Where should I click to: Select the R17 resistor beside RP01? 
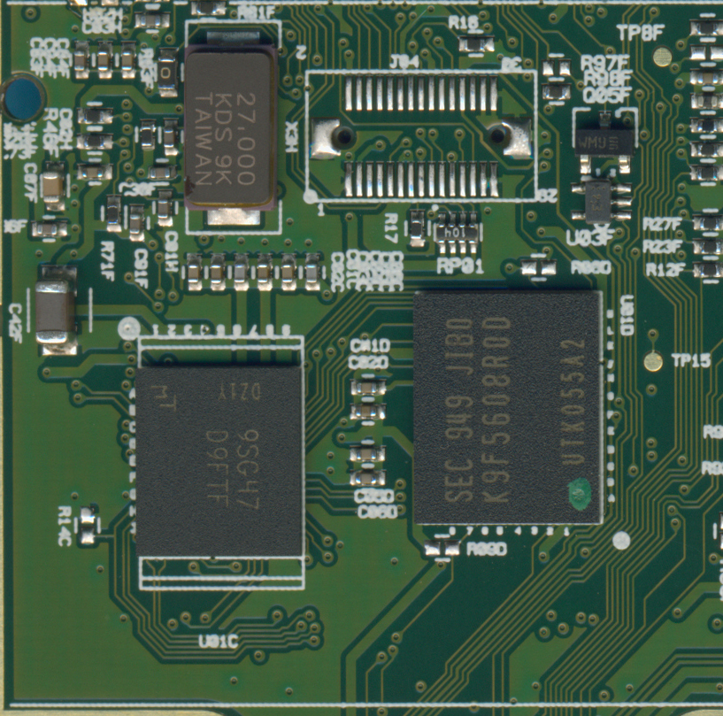(x=418, y=229)
